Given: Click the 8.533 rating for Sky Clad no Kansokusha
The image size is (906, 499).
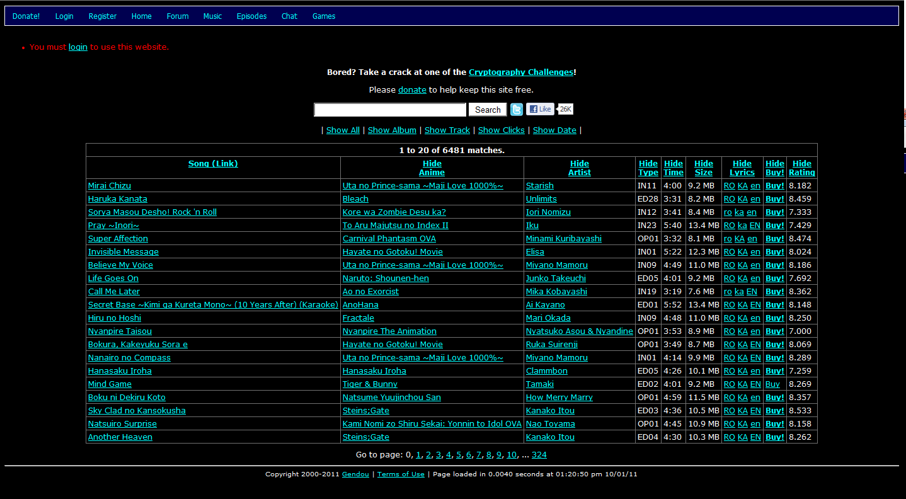Looking at the screenshot, I should (800, 411).
